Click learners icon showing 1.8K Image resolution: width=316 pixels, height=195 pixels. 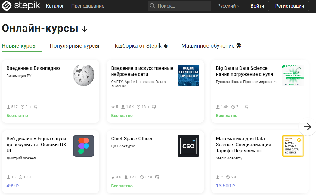[x=123, y=107]
